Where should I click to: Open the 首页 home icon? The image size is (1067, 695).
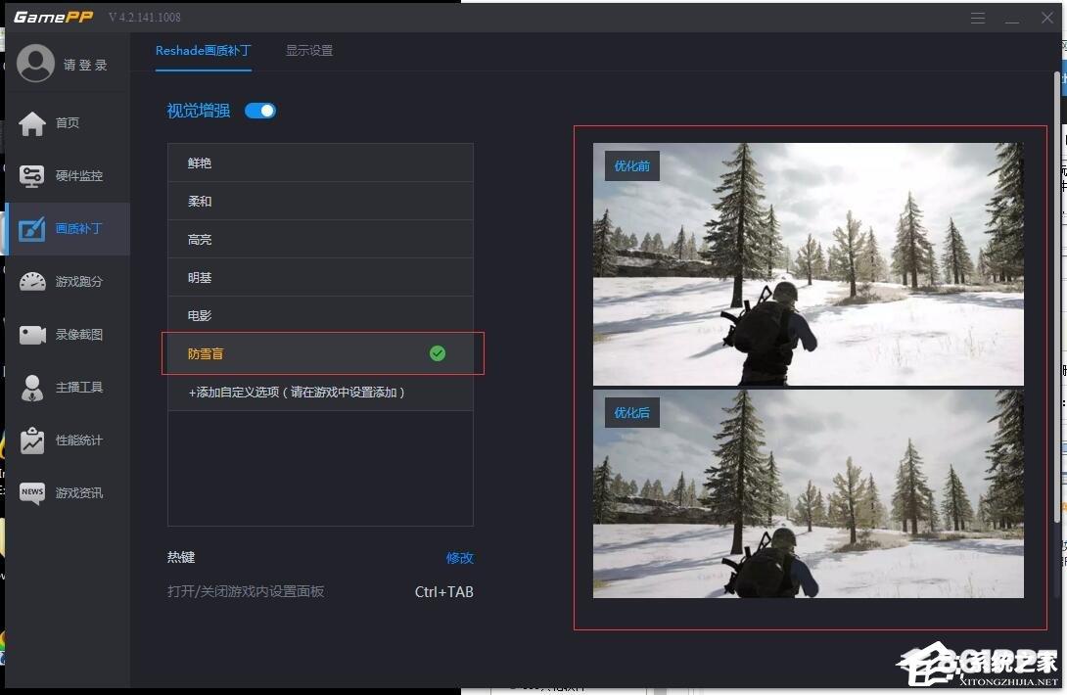coord(32,123)
